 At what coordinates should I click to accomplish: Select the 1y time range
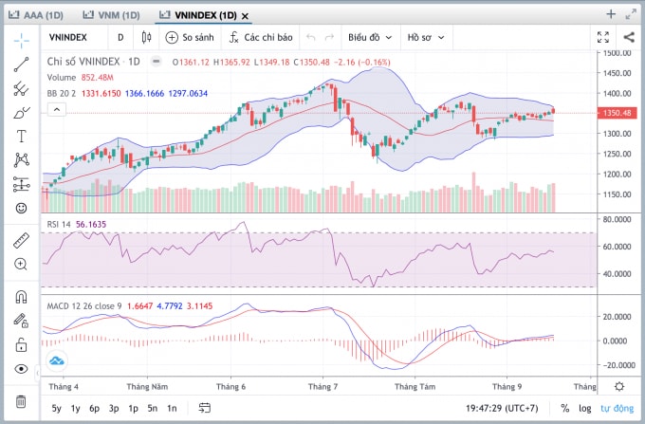coord(75,409)
